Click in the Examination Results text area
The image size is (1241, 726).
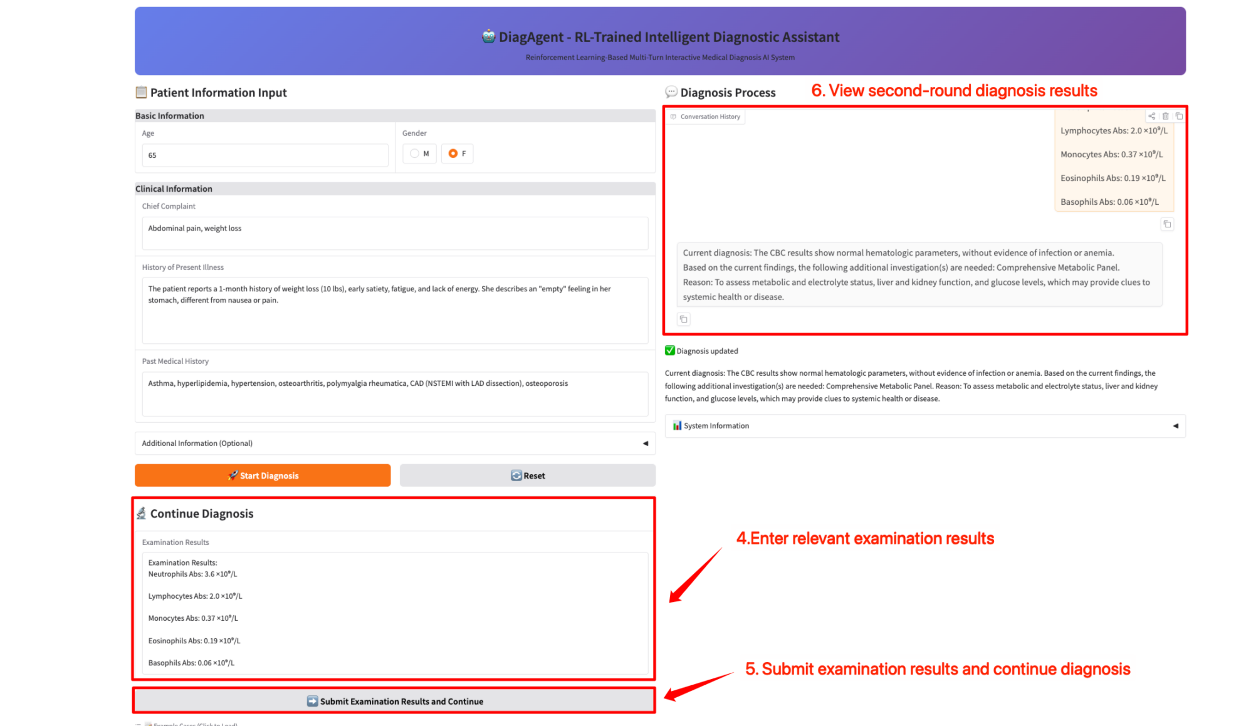pyautogui.click(x=395, y=613)
